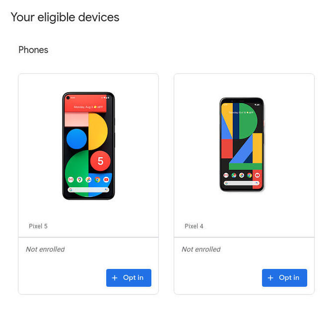
Task: Click the Pixel 4 phone image
Action: click(242, 144)
